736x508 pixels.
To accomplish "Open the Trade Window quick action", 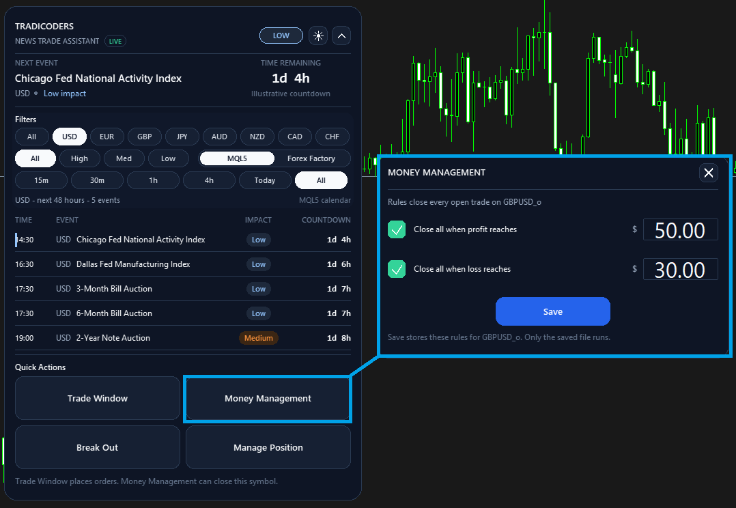I will [98, 398].
